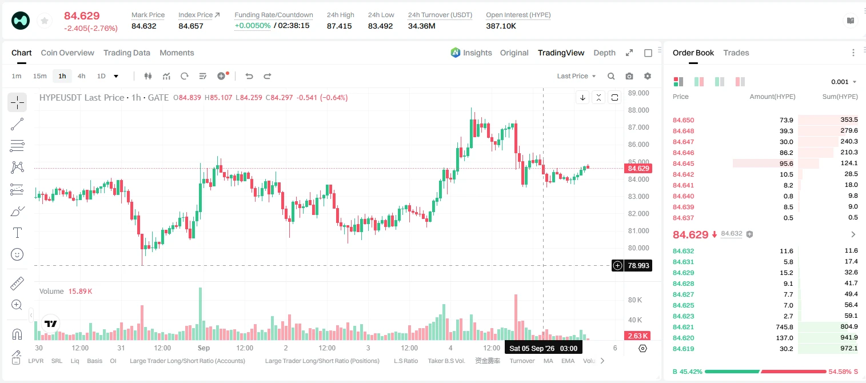Open the ruler measure tool
Image resolution: width=866 pixels, height=383 pixels.
[17, 284]
